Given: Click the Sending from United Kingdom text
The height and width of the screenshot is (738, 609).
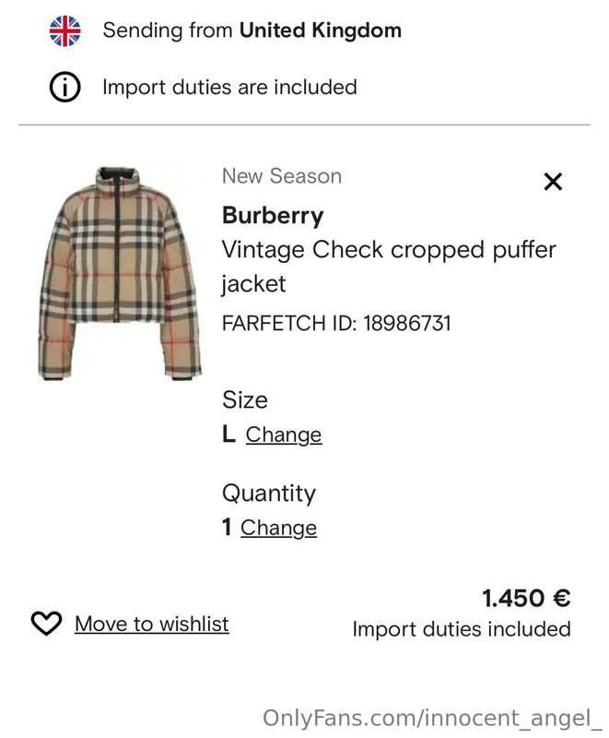Looking at the screenshot, I should [x=252, y=30].
